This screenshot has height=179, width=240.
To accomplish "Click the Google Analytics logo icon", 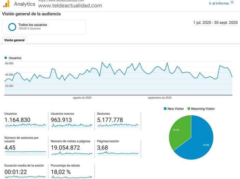I will click(x=6, y=4).
